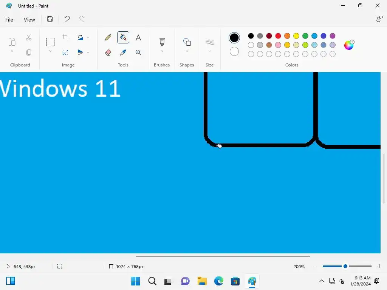Expand the Rotate options chevron
Screen dimensions: 387x290
[88, 37]
